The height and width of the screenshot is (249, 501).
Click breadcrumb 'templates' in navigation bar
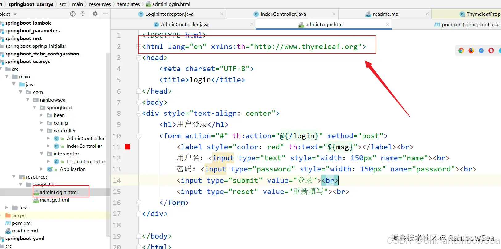tap(129, 4)
